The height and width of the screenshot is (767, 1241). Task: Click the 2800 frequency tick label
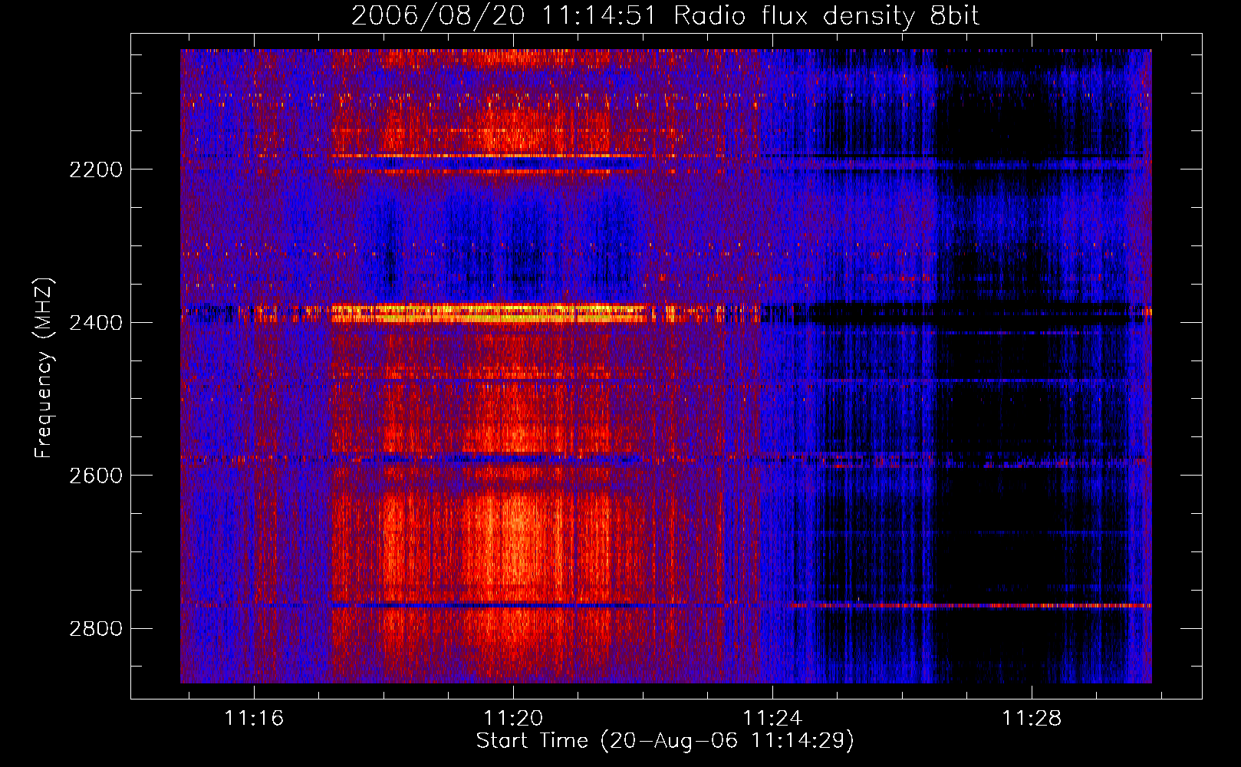click(x=96, y=629)
